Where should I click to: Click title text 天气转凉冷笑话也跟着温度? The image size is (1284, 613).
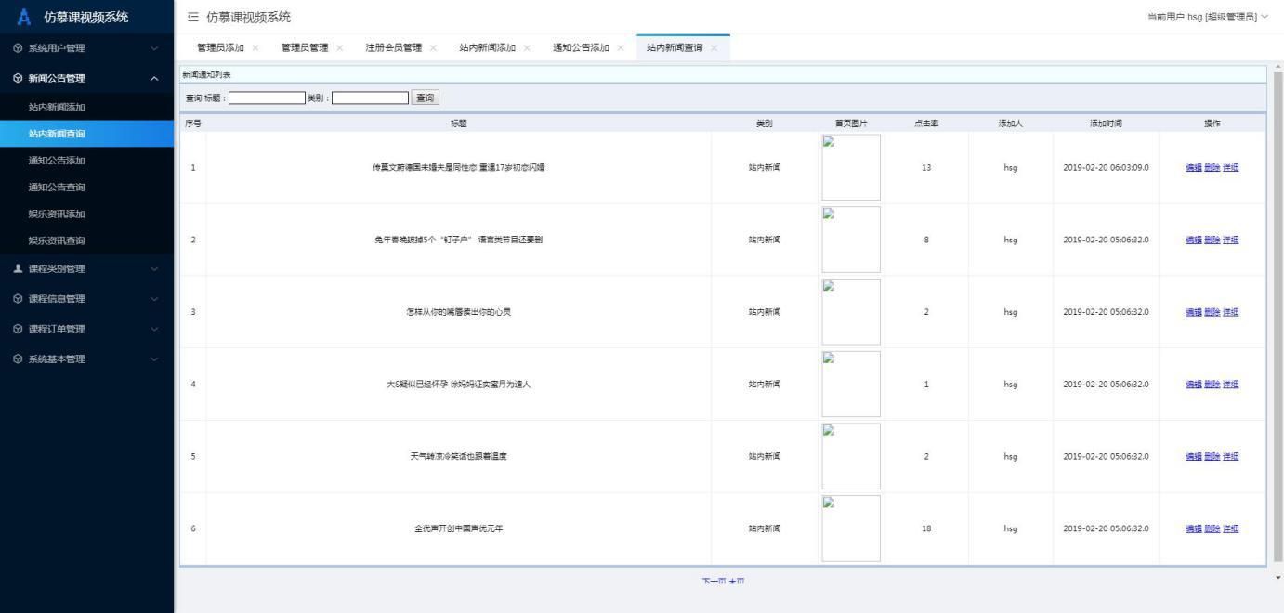[458, 456]
